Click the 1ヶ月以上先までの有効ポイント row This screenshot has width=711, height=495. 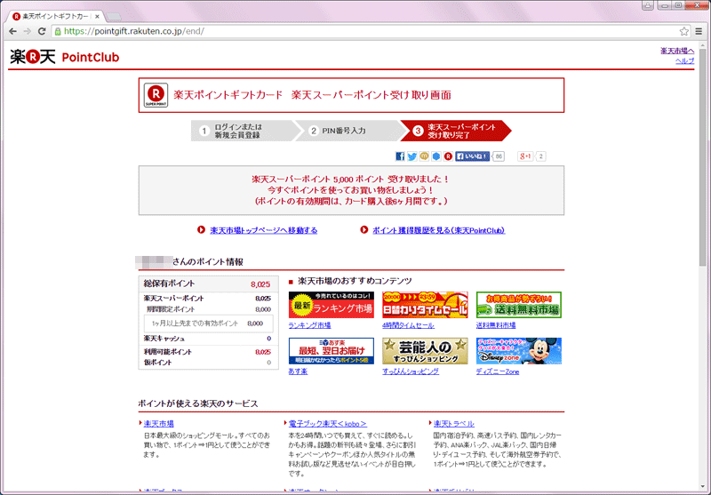(x=209, y=323)
